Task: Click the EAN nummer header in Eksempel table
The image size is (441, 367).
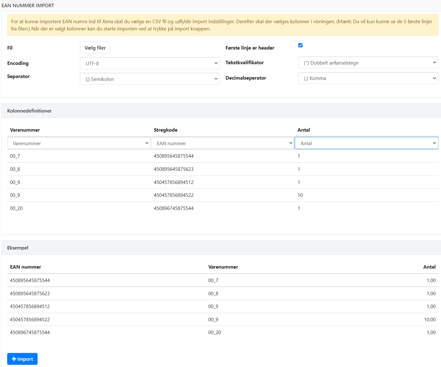Action: 26,267
